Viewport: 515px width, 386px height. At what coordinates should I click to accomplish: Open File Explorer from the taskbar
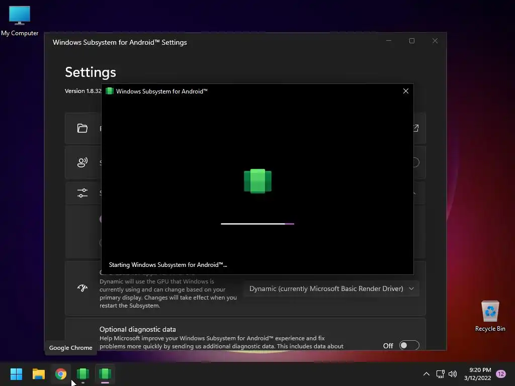pyautogui.click(x=38, y=374)
